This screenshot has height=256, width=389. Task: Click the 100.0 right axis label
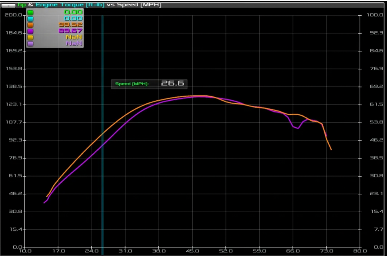click(x=375, y=15)
